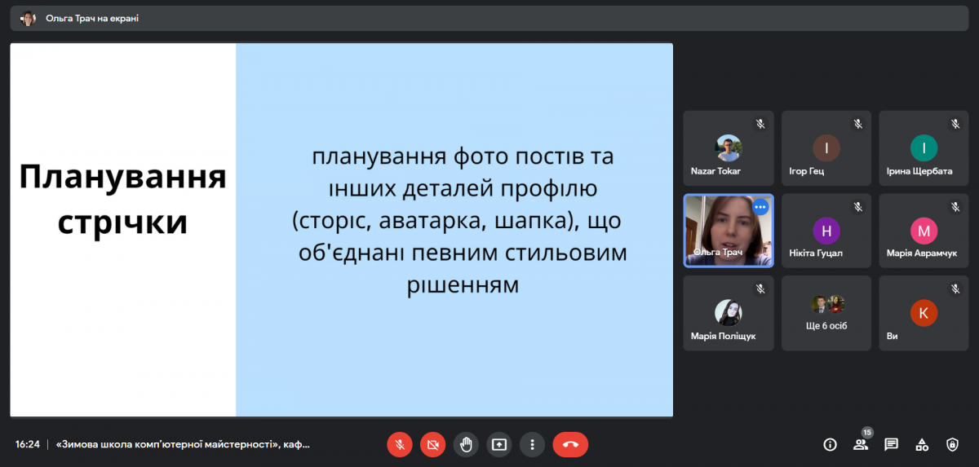Click presenter avatar in the top banner
Image resolution: width=979 pixels, height=467 pixels.
tap(29, 18)
